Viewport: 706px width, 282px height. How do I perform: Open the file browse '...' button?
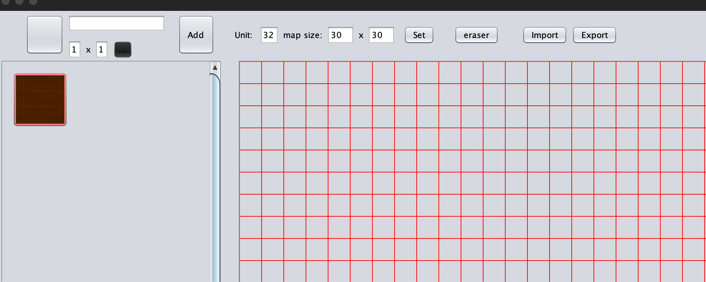[123, 49]
